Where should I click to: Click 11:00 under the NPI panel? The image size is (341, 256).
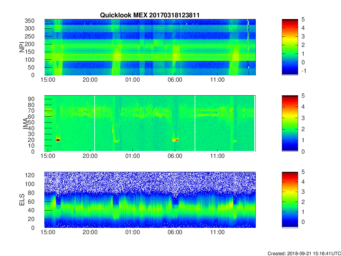(217, 80)
